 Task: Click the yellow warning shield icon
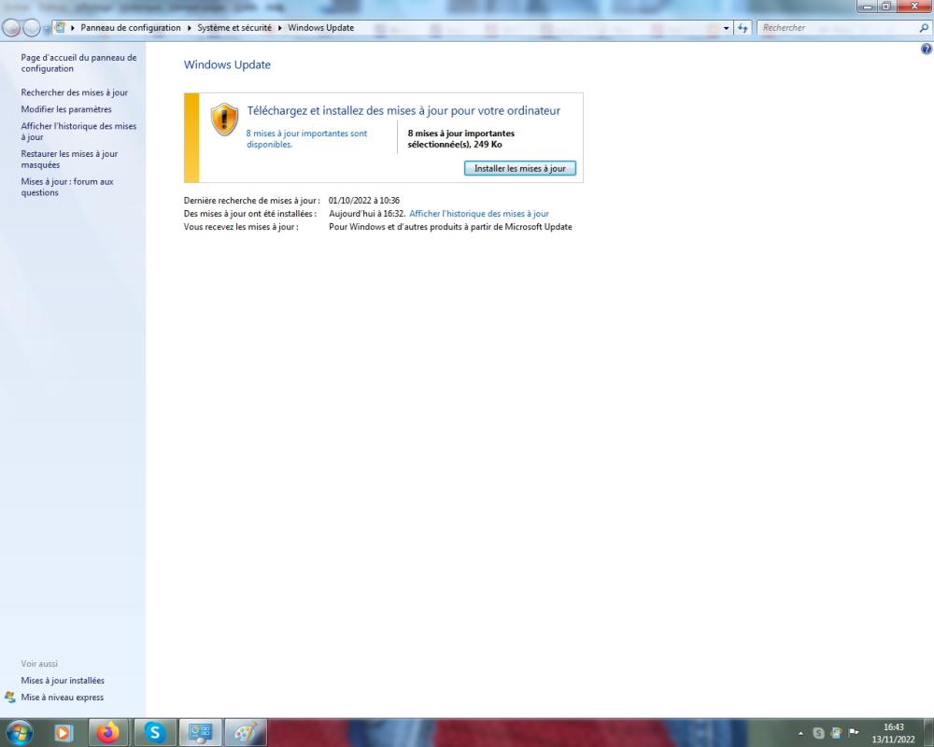224,120
